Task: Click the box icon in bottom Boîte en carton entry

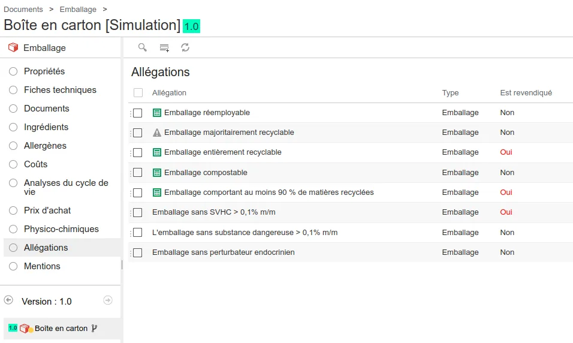Action: pos(25,329)
